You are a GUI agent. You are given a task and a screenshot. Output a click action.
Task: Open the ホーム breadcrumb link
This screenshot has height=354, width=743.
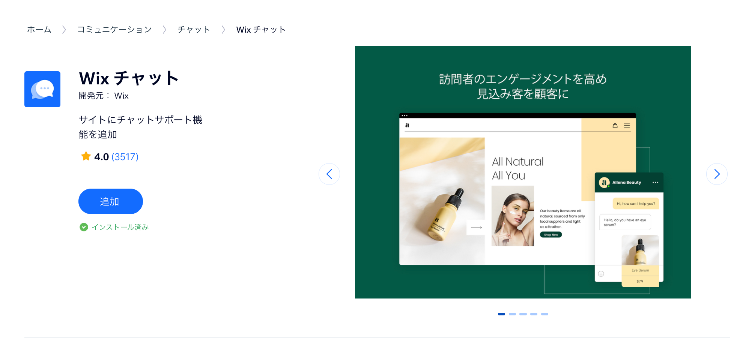pyautogui.click(x=39, y=30)
